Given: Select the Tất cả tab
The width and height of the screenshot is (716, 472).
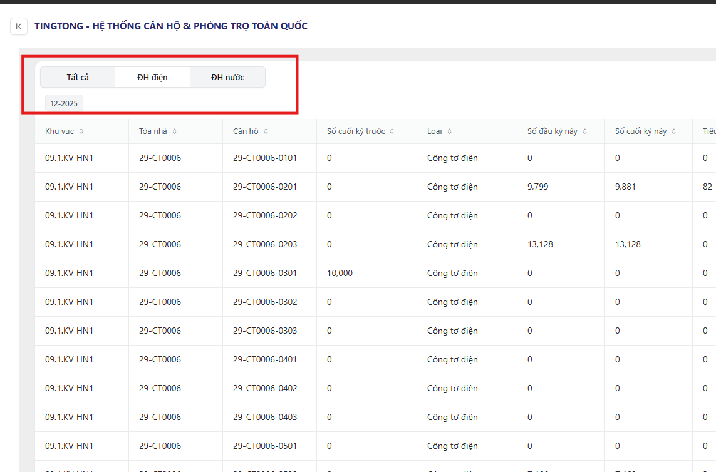Looking at the screenshot, I should pyautogui.click(x=78, y=78).
